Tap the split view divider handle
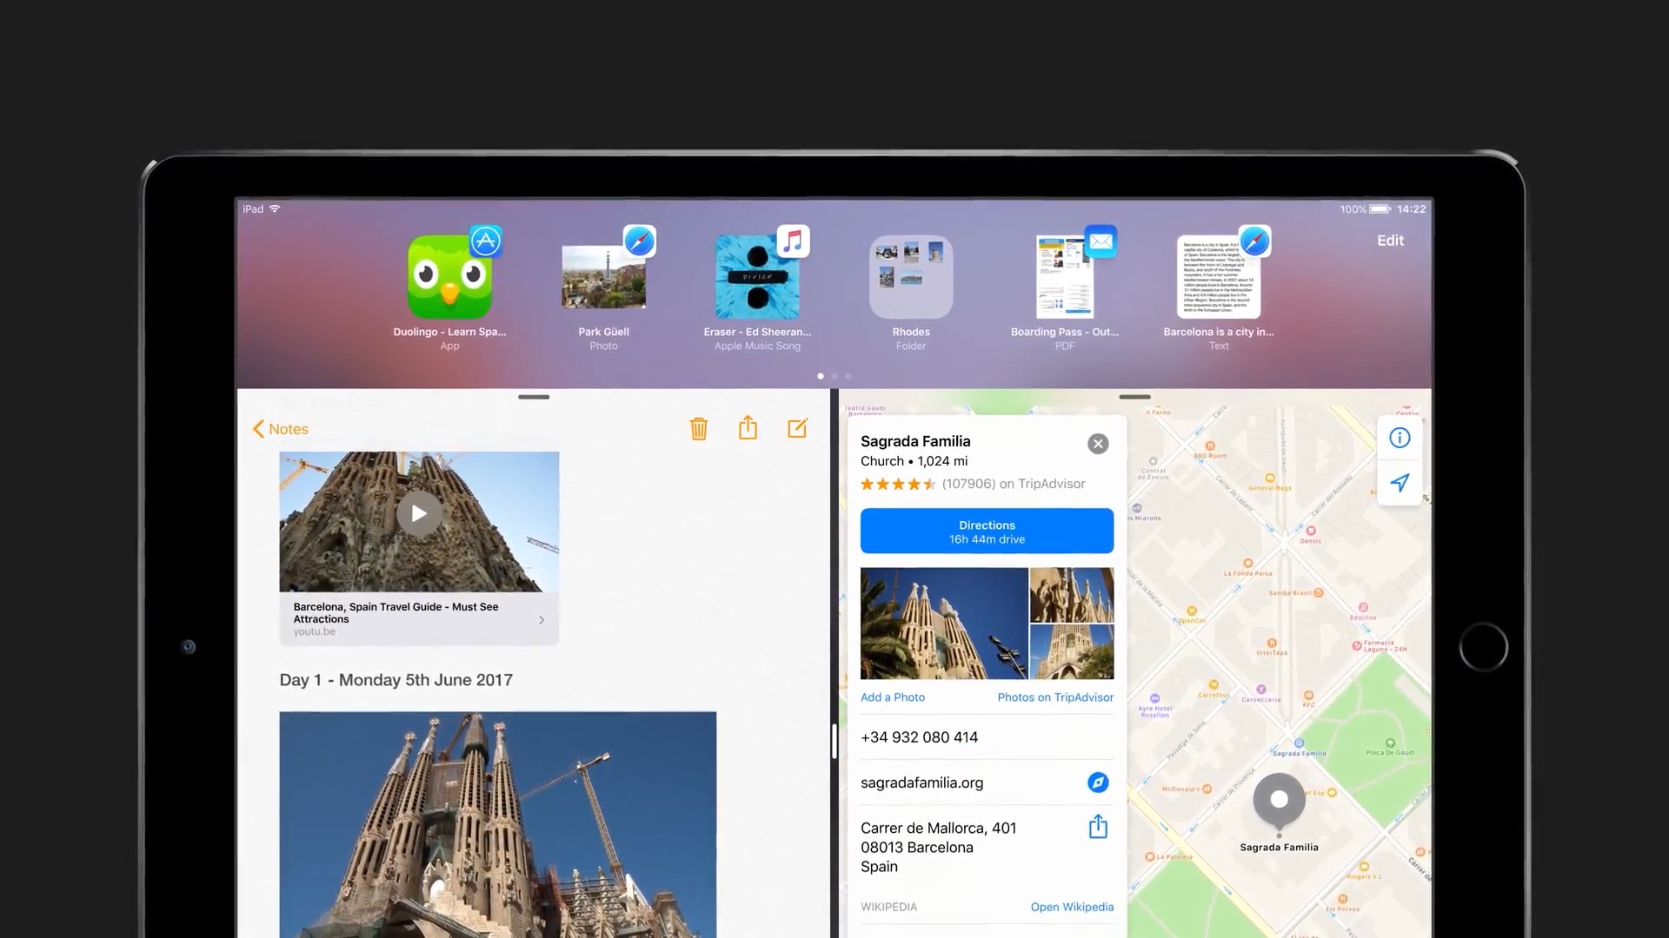This screenshot has width=1669, height=938. coord(834,741)
